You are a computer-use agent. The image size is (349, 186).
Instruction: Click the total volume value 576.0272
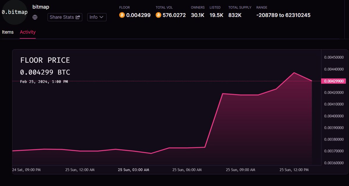click(x=174, y=15)
